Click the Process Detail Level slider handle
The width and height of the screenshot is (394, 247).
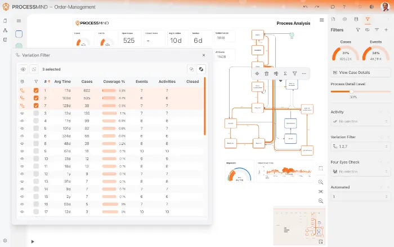coord(351,91)
